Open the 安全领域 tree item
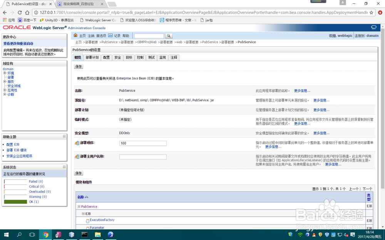The height and width of the screenshot is (240, 385). pyautogui.click(x=14, y=86)
